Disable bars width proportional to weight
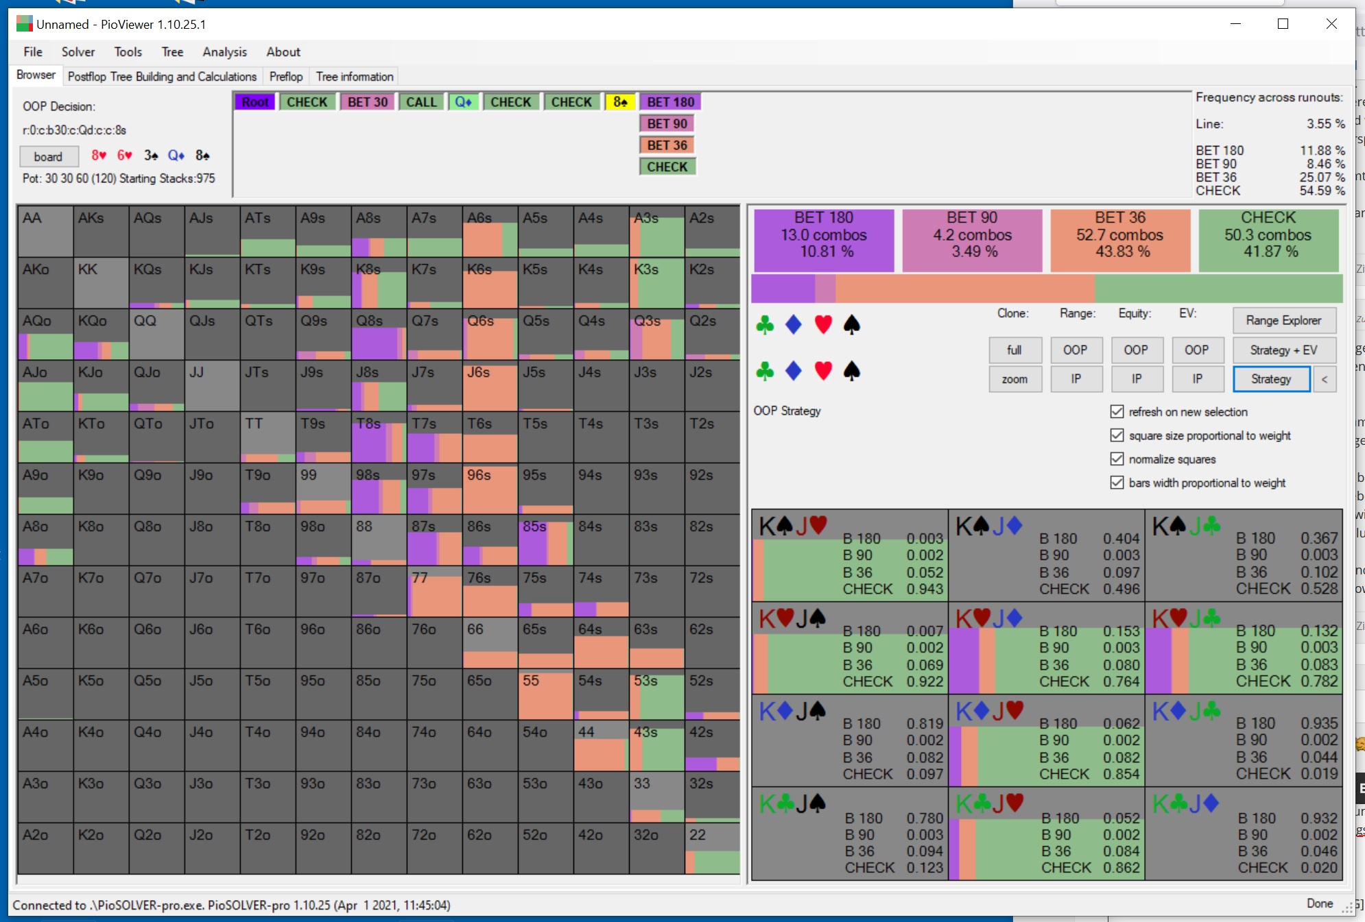The image size is (1365, 922). (1117, 483)
